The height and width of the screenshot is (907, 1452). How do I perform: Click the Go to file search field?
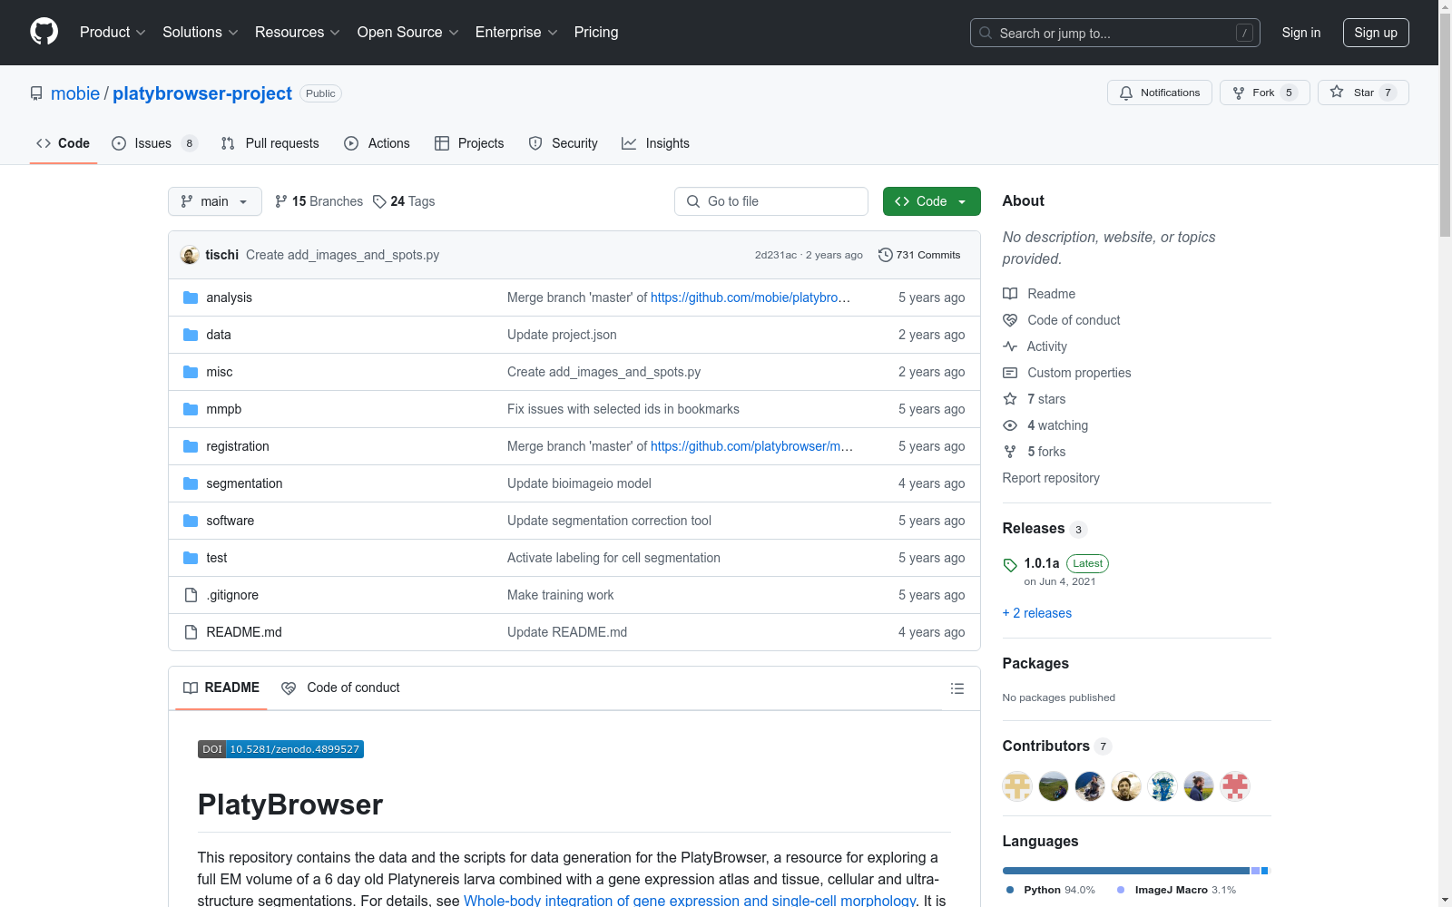[x=771, y=201]
